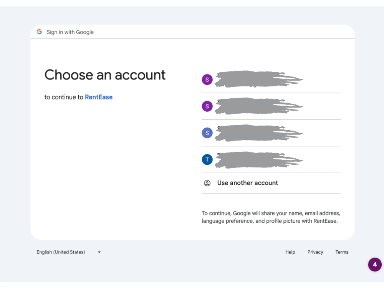This screenshot has width=384, height=288.
Task: Click the Sign in with Google header text
Action: pos(70,32)
